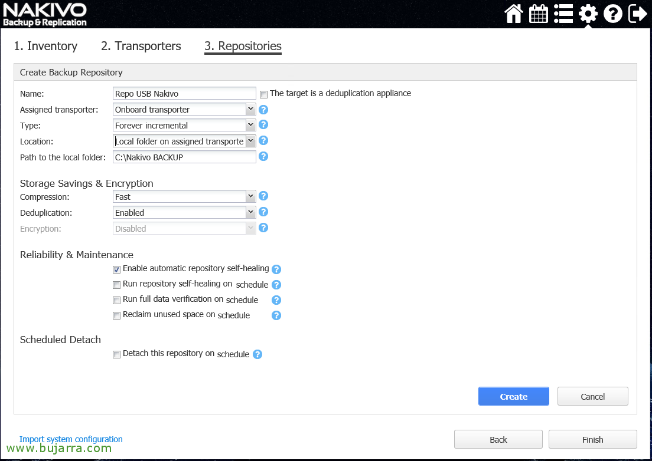652x461 pixels.
Task: Click the disabled Encryption dropdown
Action: (184, 228)
